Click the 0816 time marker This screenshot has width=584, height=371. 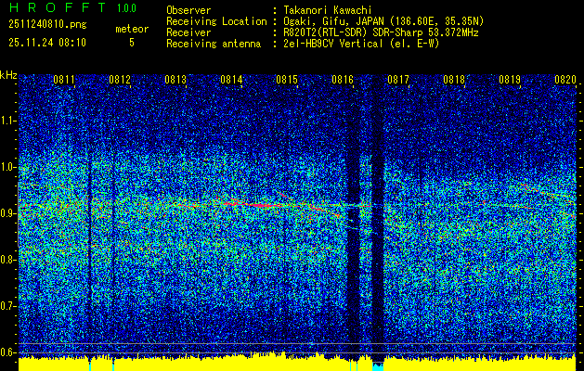pyautogui.click(x=343, y=79)
